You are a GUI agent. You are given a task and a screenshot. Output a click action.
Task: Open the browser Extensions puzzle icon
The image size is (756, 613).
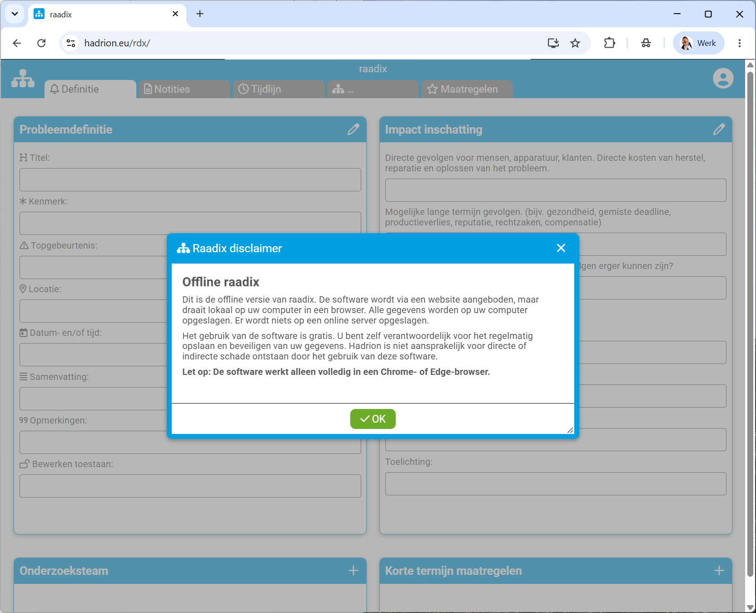609,43
